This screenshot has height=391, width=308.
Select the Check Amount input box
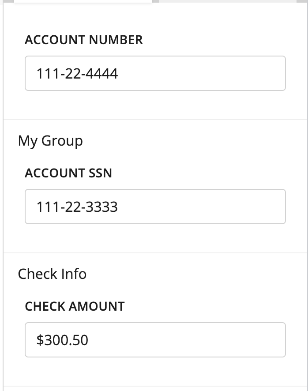click(155, 340)
